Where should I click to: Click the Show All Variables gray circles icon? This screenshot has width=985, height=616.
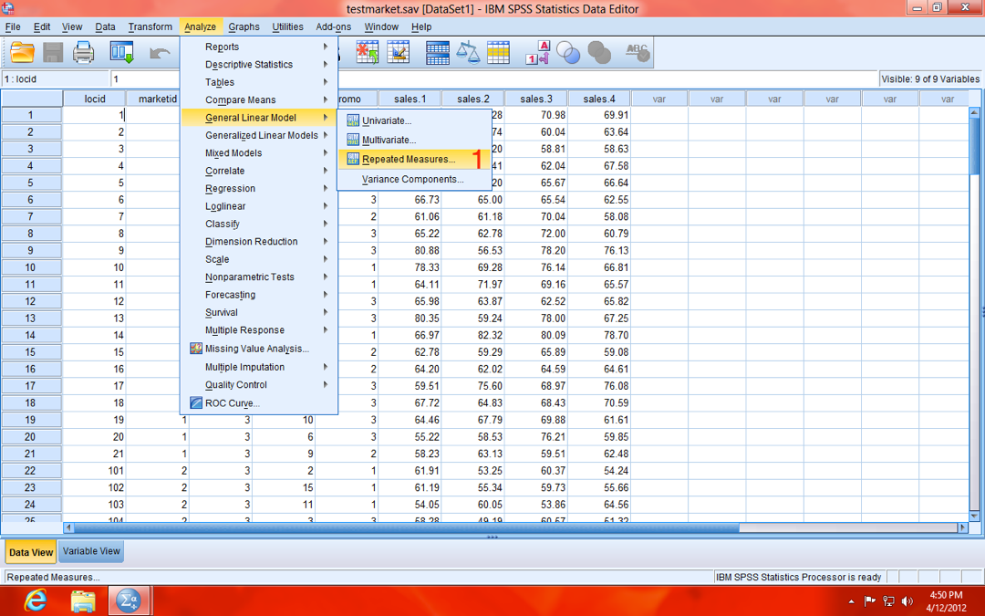599,52
